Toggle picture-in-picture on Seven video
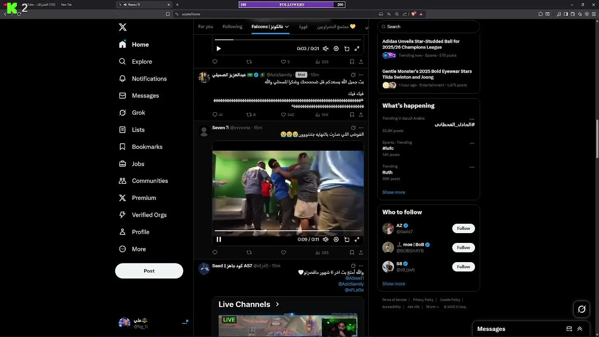 pos(347,239)
